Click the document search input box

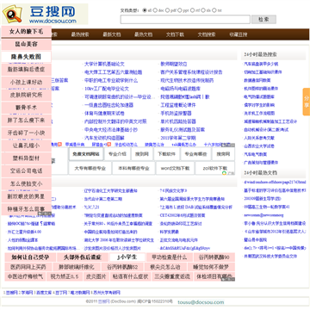[185, 20]
